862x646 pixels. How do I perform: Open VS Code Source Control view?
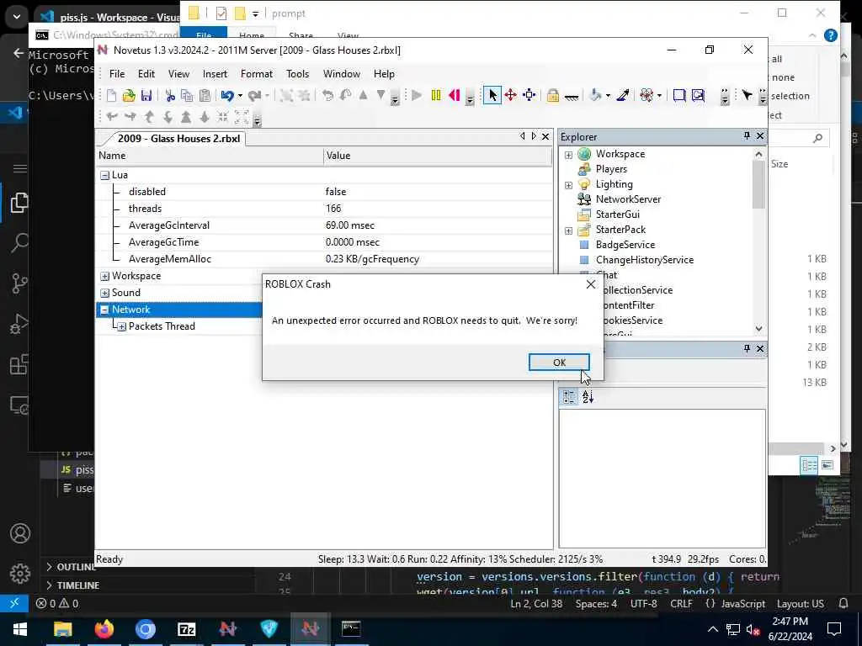(x=20, y=283)
